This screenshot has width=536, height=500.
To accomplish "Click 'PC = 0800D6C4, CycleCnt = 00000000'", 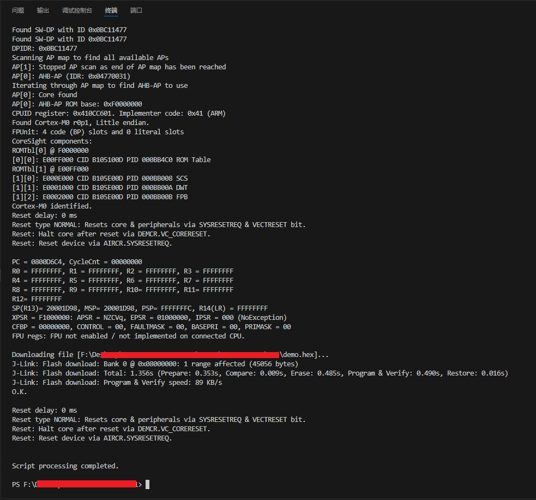I will coord(77,261).
